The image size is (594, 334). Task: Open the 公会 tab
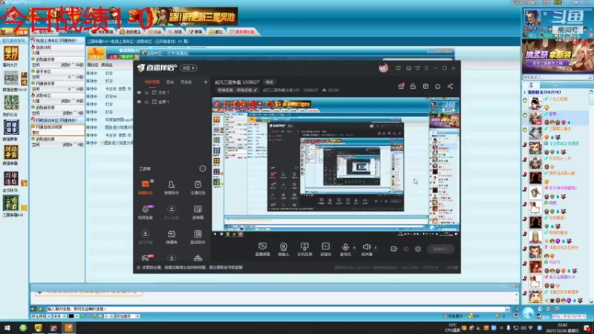tap(155, 32)
